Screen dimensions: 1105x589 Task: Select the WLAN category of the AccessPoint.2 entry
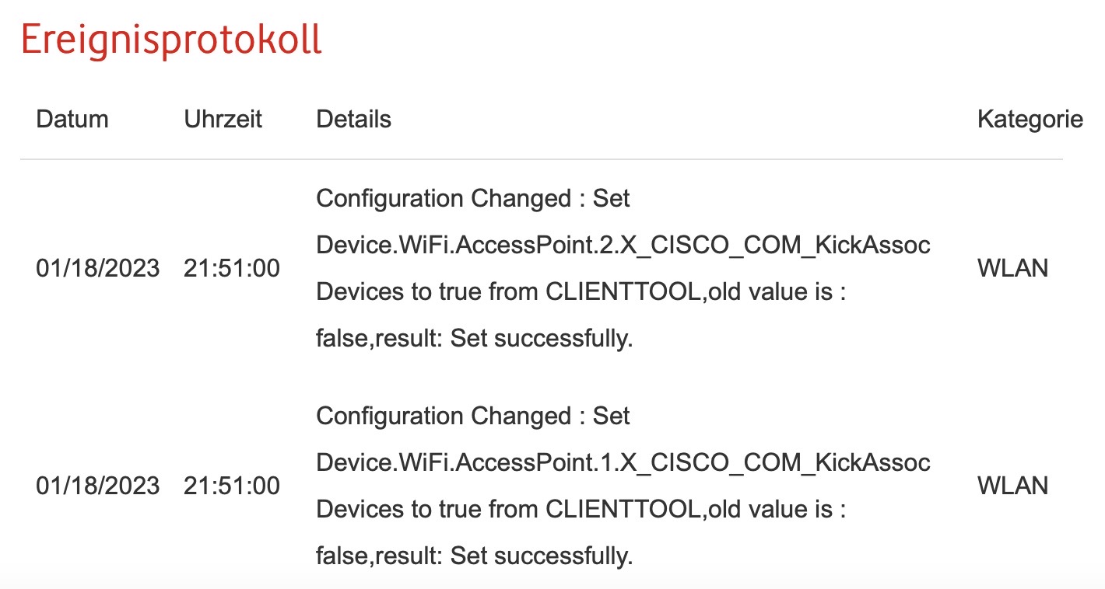click(x=1012, y=269)
